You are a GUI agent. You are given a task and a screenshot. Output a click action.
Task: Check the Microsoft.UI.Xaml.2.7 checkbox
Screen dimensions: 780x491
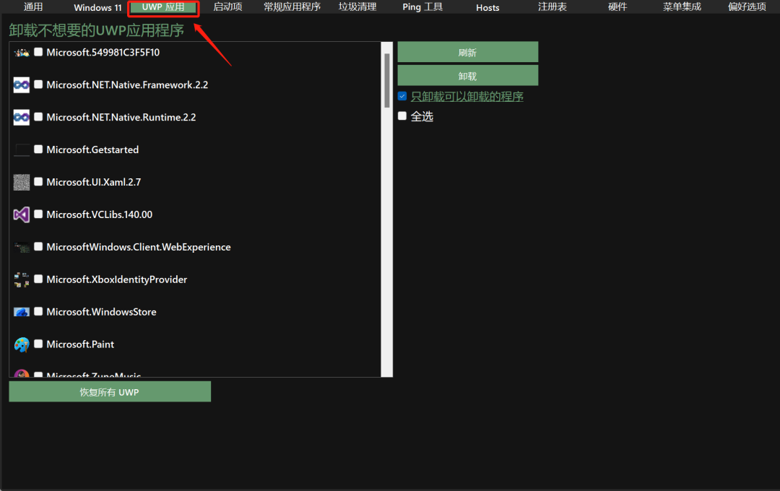click(x=38, y=181)
